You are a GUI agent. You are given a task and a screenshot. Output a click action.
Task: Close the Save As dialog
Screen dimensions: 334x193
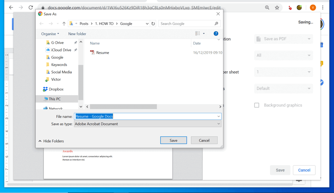218,14
